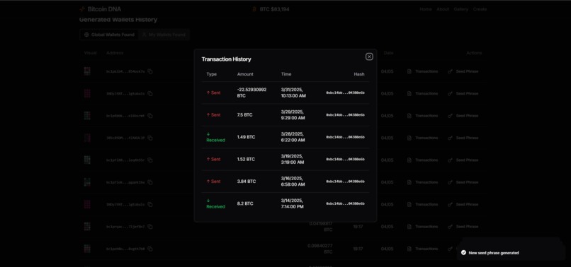Open Transactions for the bc1pk1b4 wallet
Screen dimensions: 571x267
[422, 71]
